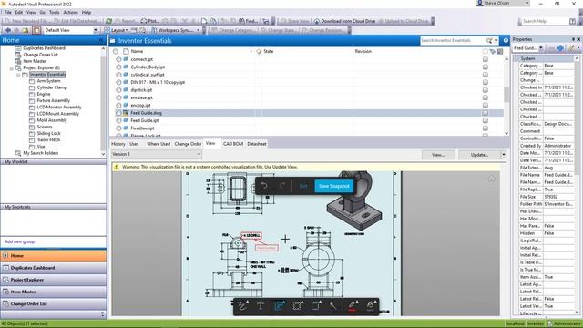Image resolution: width=583 pixels, height=328 pixels.
Task: Click the View... button
Action: [x=438, y=155]
